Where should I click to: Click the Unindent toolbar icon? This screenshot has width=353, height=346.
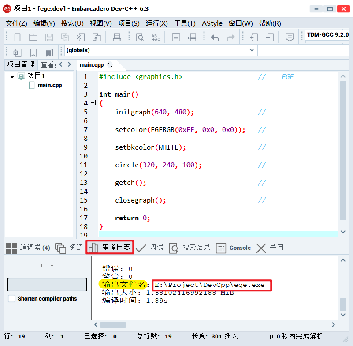click(x=270, y=37)
